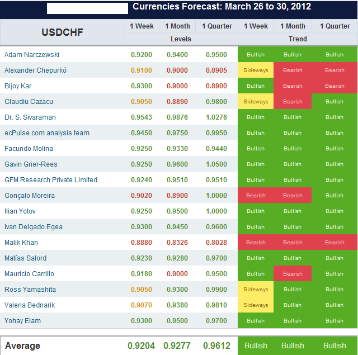358x355 pixels.
Task: Click Mauricio Carrillo's 0.9180 weekly level
Action: pos(142,274)
